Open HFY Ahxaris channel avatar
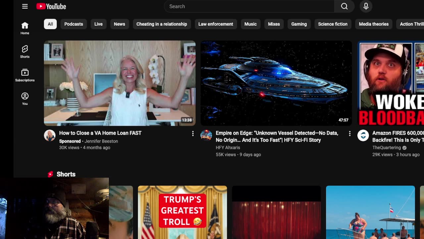Viewport: 424px width, 239px height. [206, 135]
